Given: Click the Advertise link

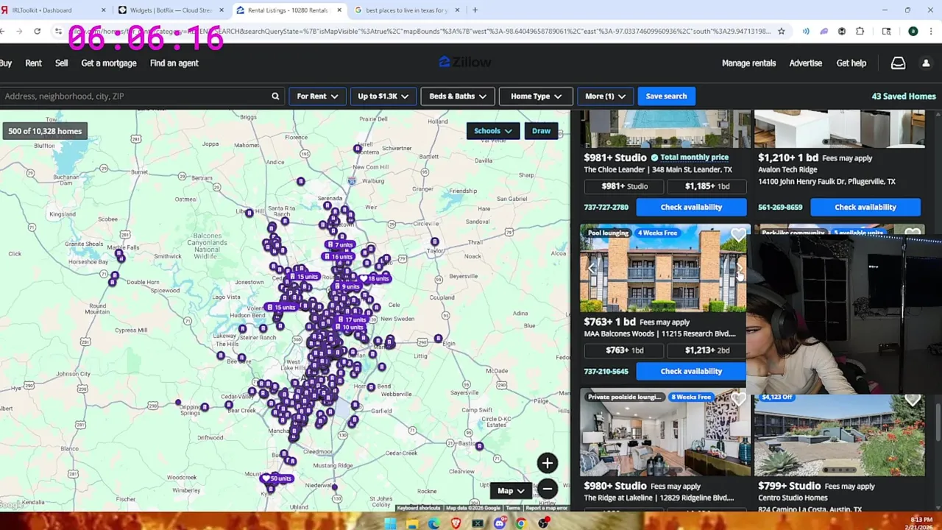Looking at the screenshot, I should pyautogui.click(x=805, y=63).
